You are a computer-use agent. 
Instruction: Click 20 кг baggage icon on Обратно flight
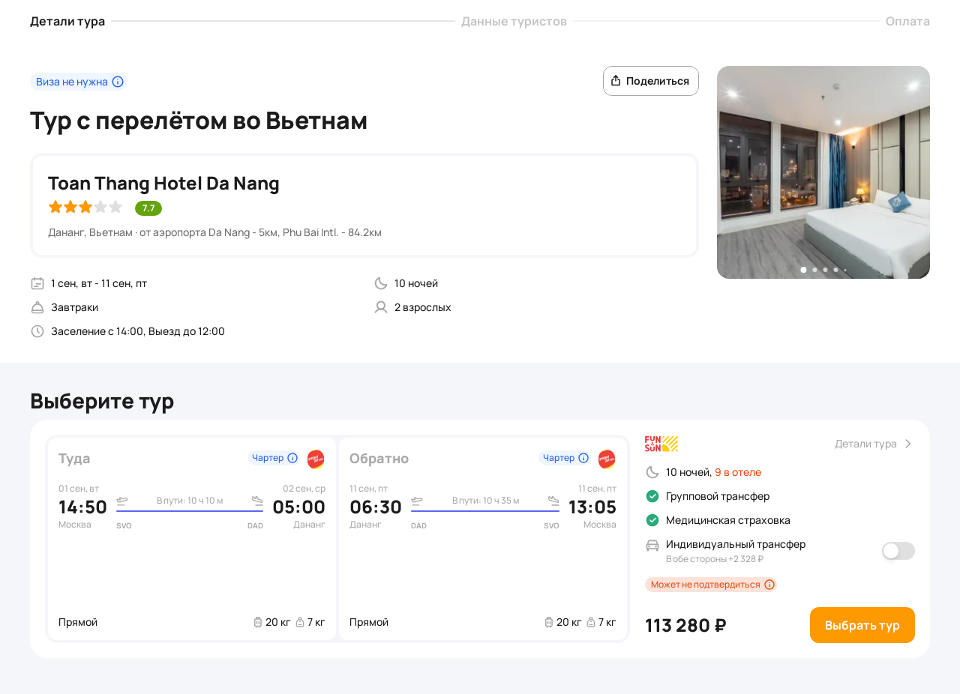549,622
